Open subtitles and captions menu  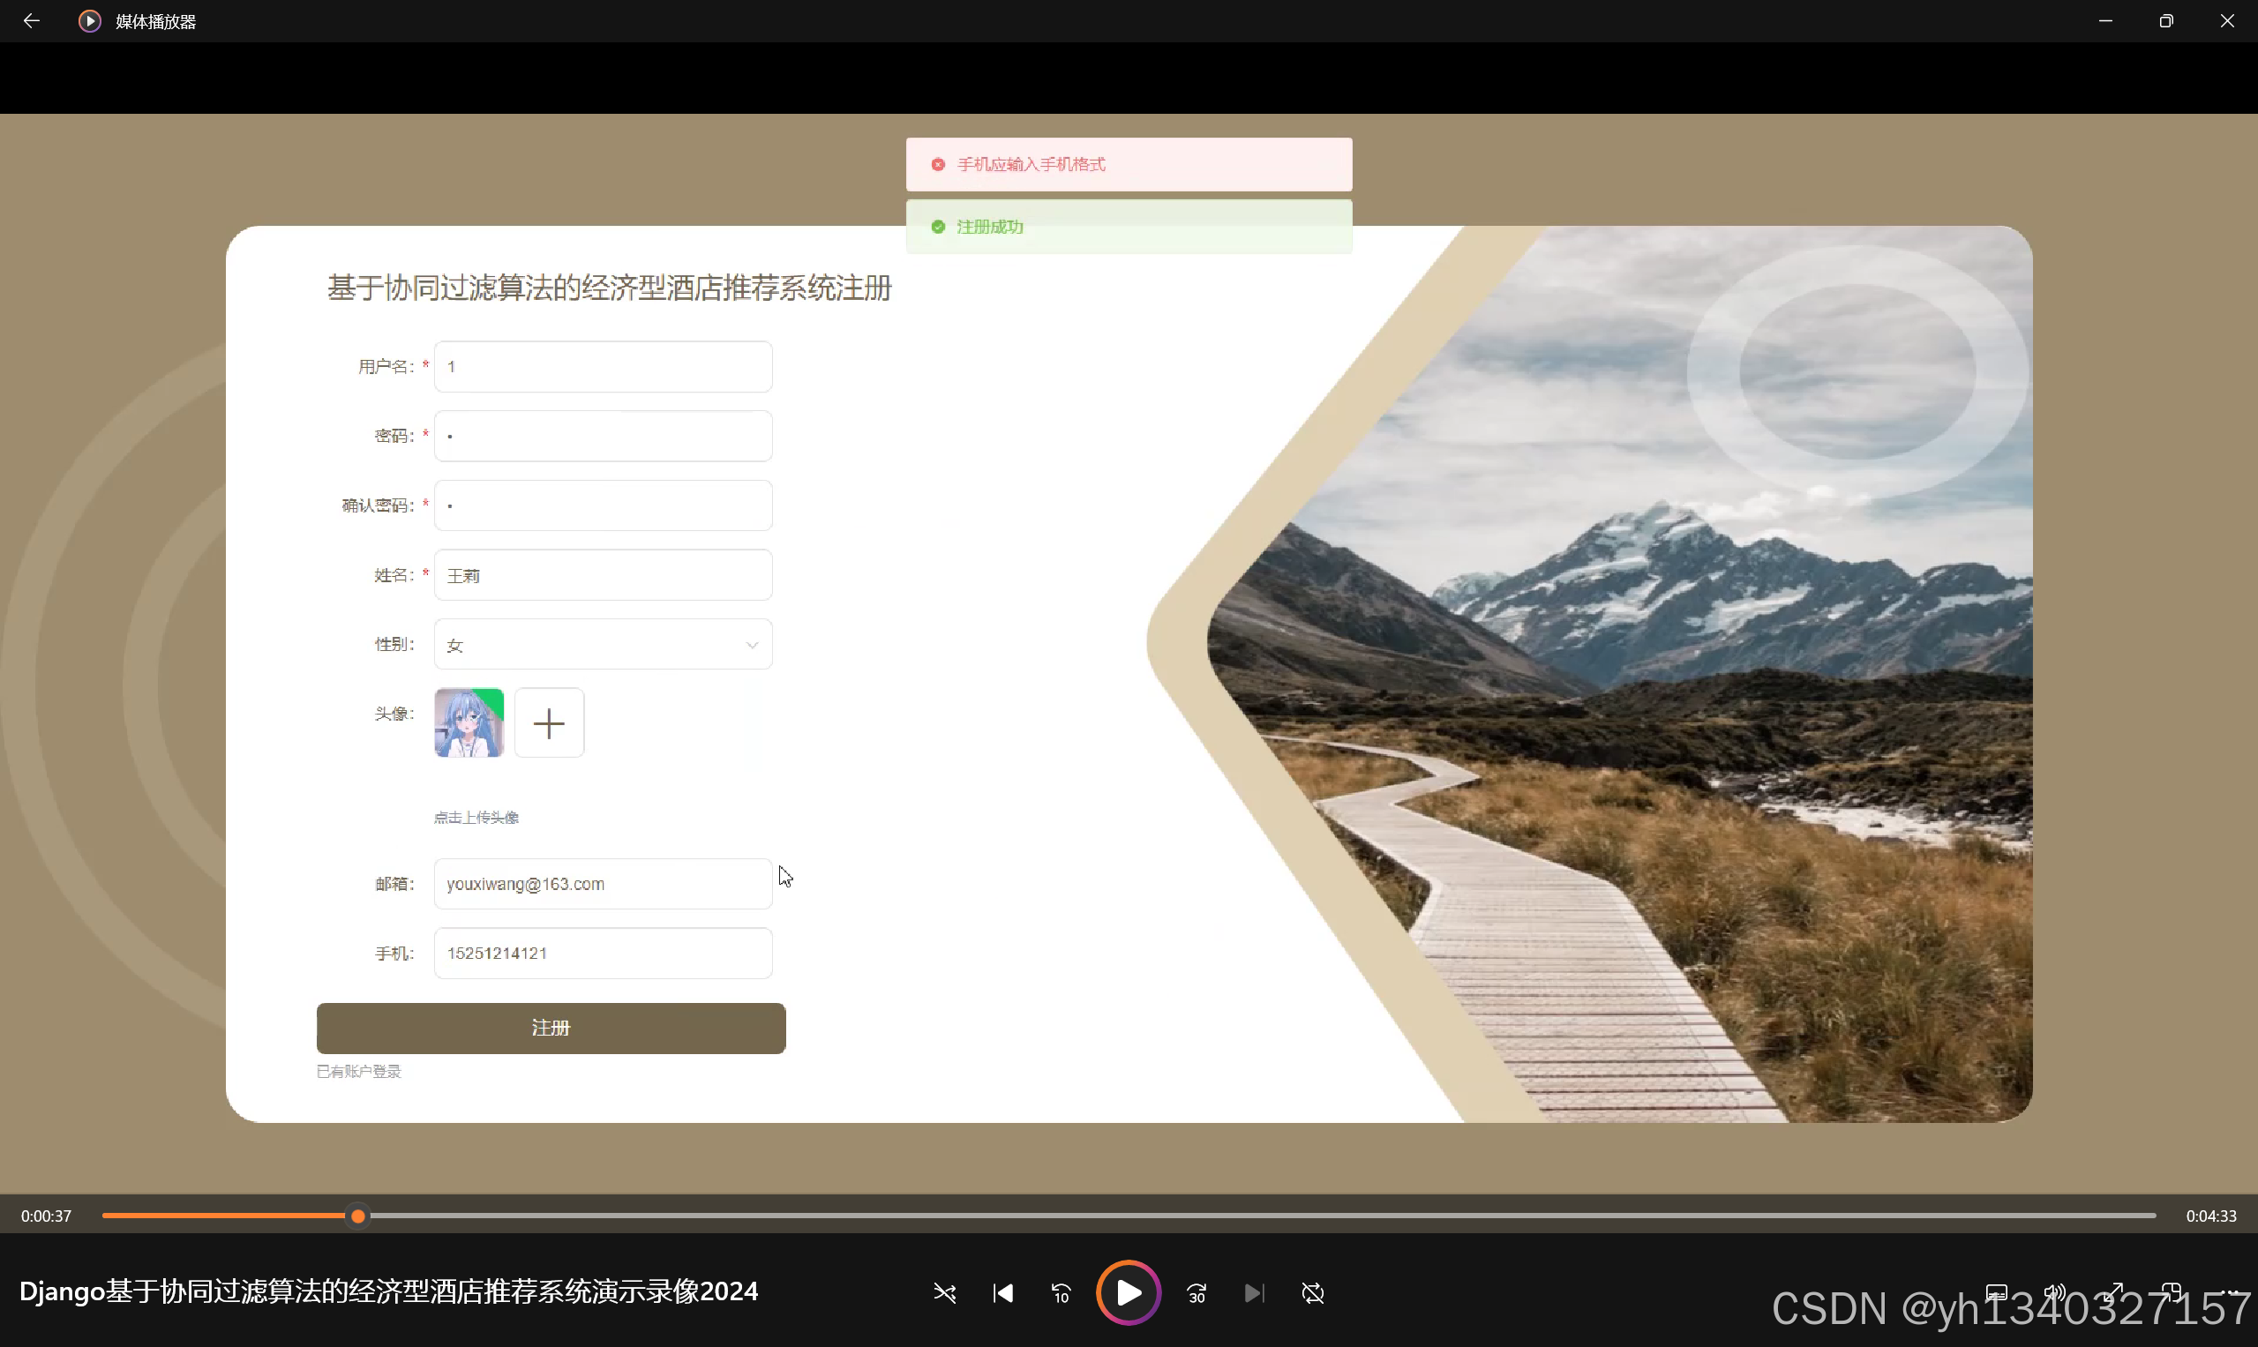(x=1996, y=1291)
